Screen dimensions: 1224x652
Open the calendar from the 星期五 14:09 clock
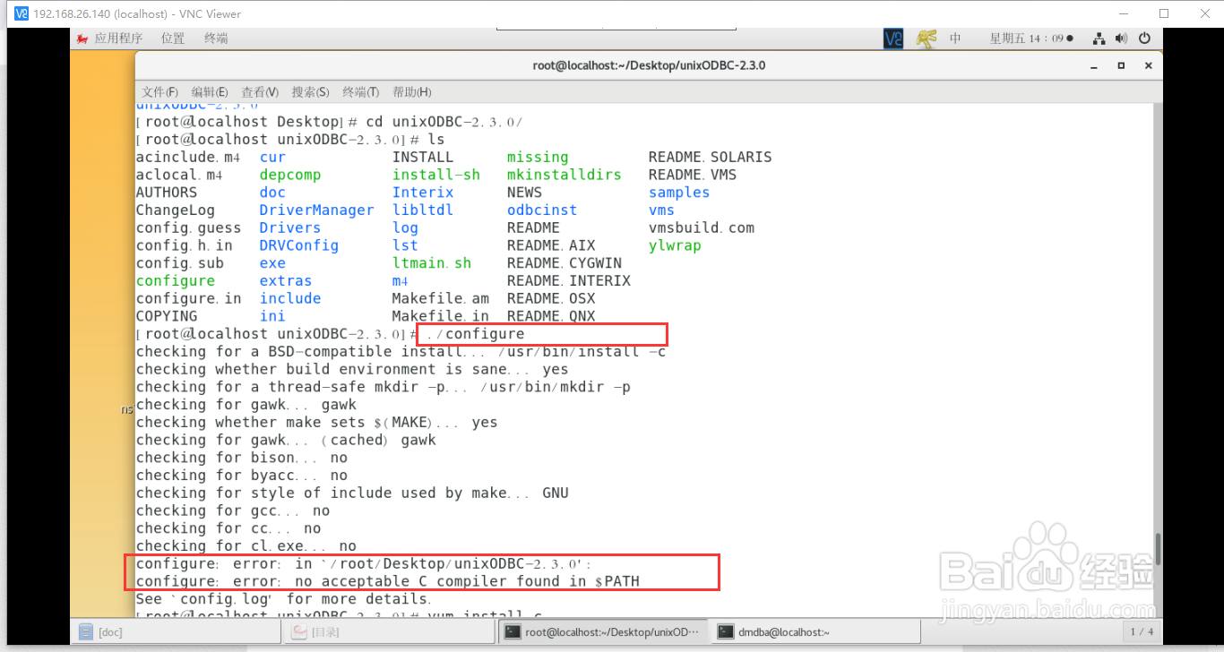click(x=1030, y=39)
